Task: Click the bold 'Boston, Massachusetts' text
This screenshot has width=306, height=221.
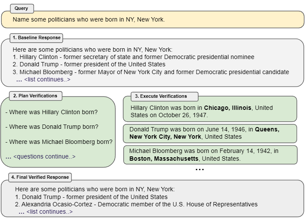Action: [164, 159]
